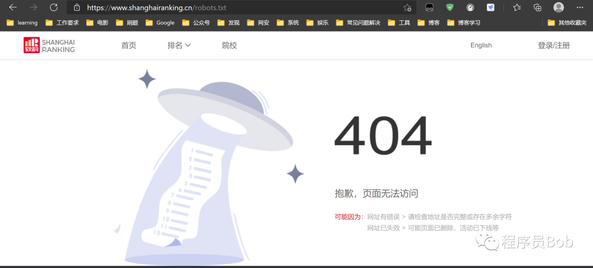Open the blue bird extension icon
This screenshot has height=268, width=593.
(490, 7)
